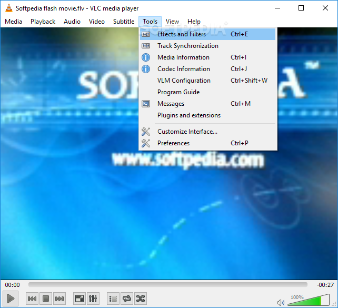The image size is (338, 308).
Task: Click the Messages terminal icon
Action: coord(146,104)
